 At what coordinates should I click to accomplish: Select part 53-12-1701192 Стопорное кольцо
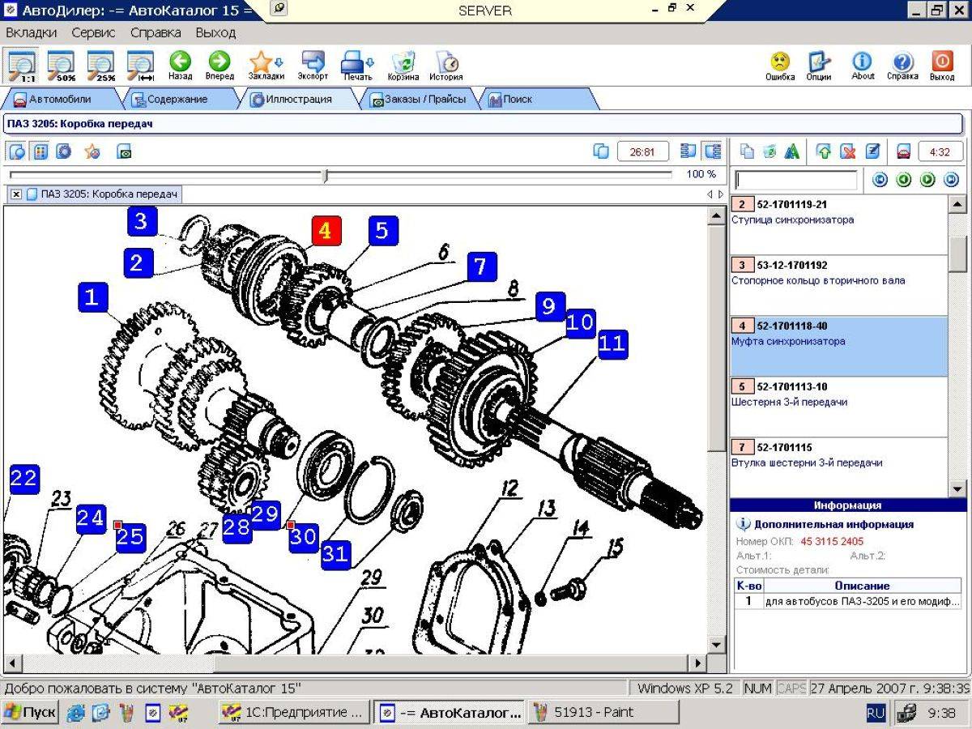tap(839, 285)
